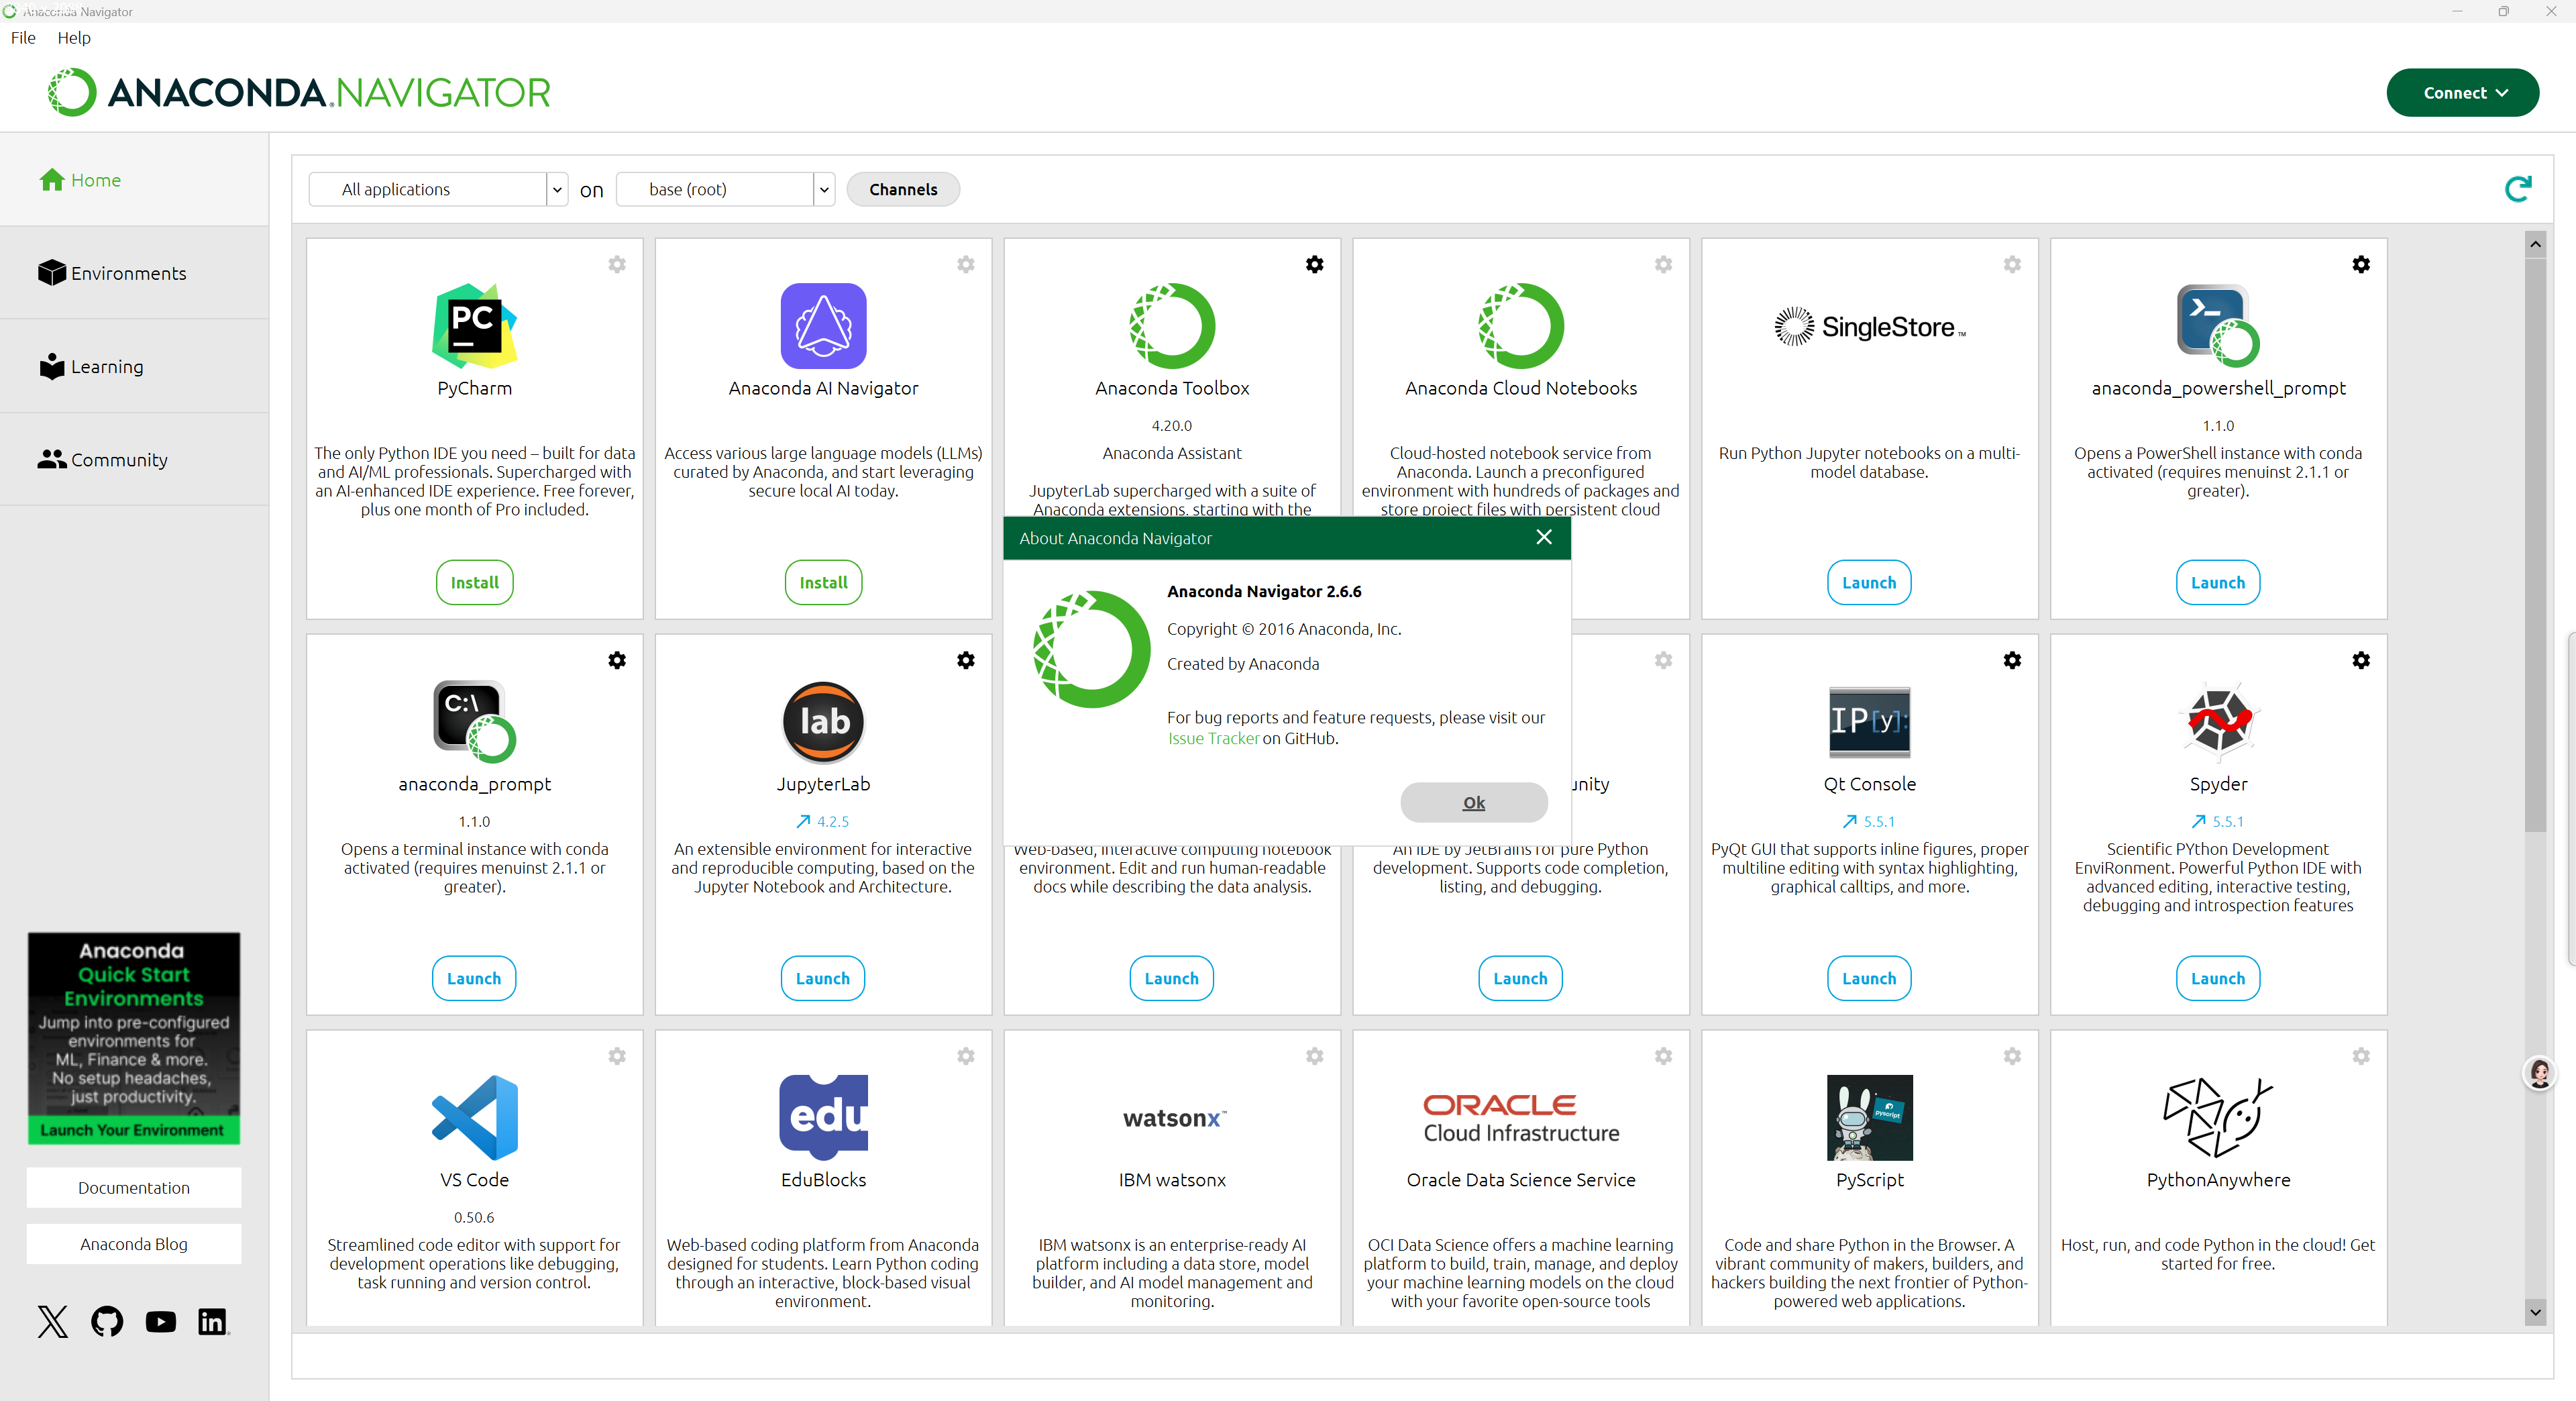The height and width of the screenshot is (1401, 2576).
Task: Expand the All applications dropdown
Action: (x=557, y=189)
